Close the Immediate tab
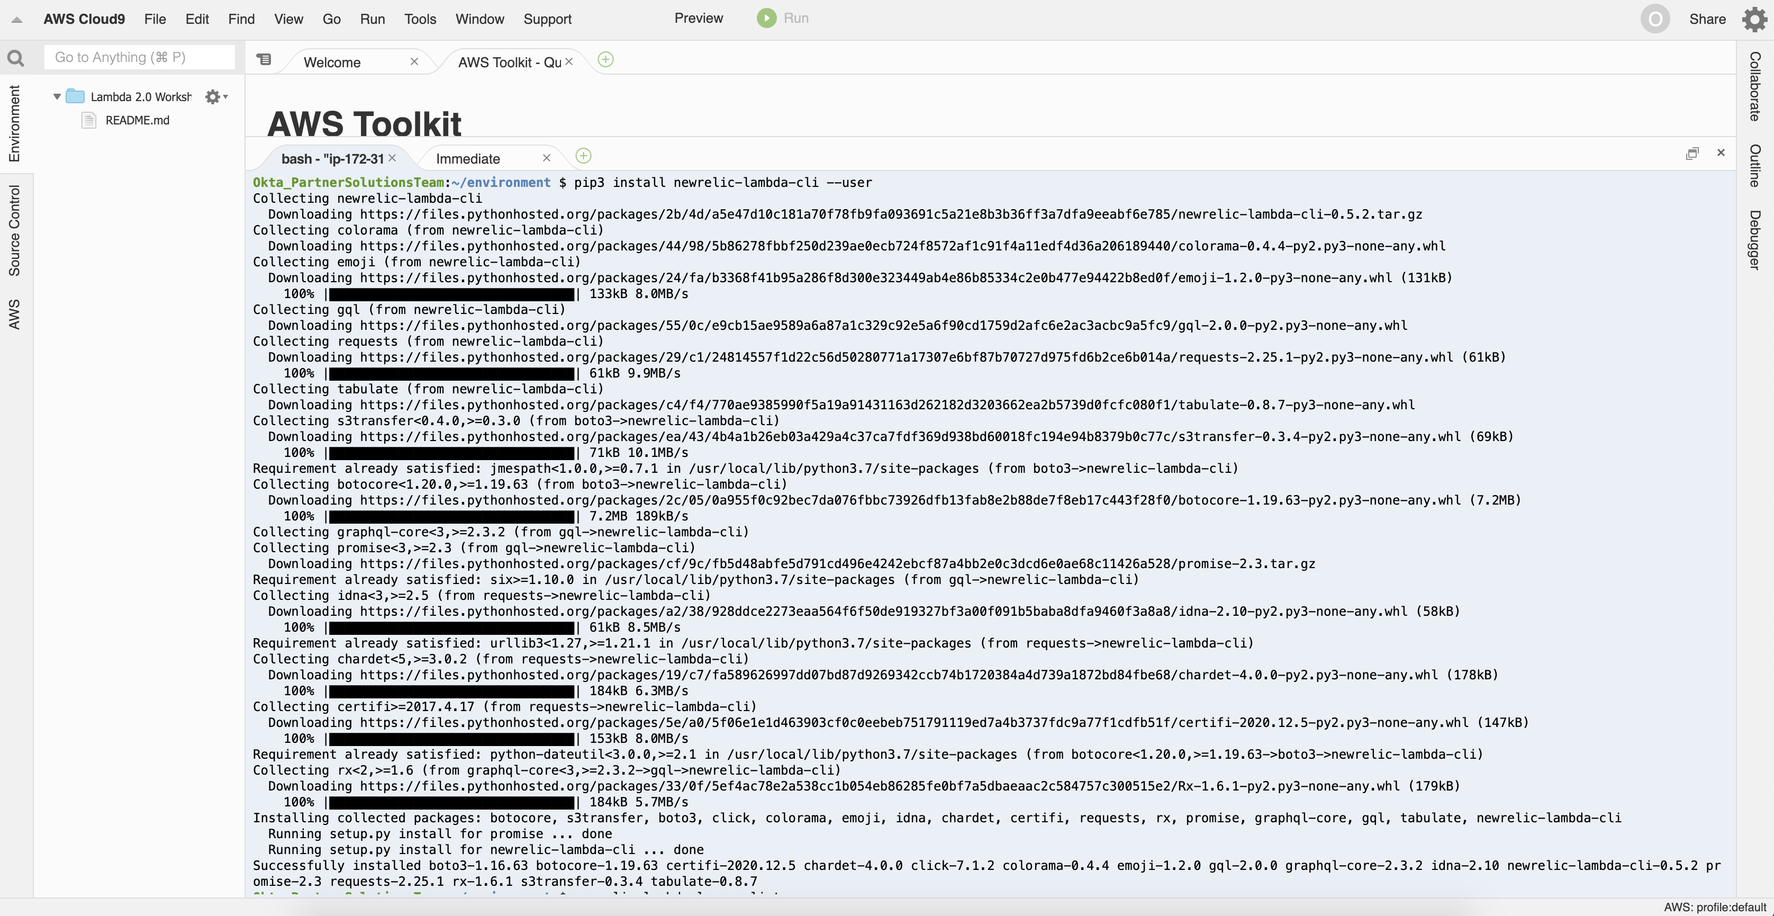This screenshot has height=916, width=1774. [546, 158]
